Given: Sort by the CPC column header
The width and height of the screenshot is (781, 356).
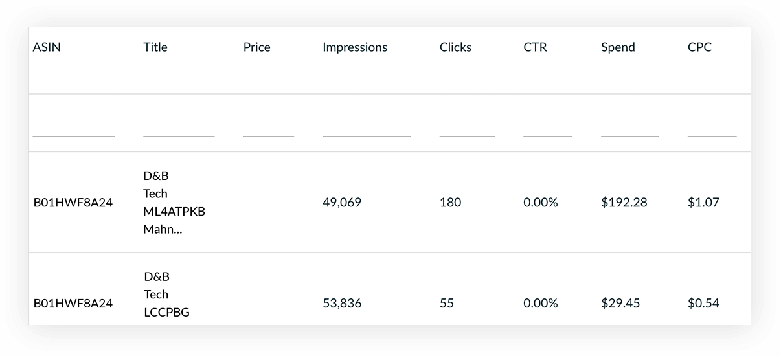Looking at the screenshot, I should tap(699, 47).
